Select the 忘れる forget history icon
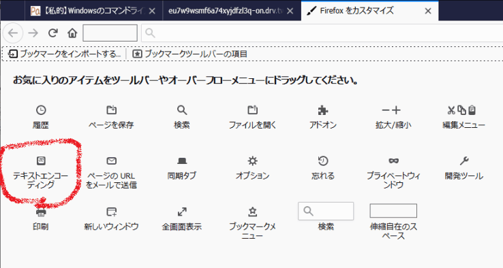This screenshot has height=268, width=503. [x=323, y=161]
